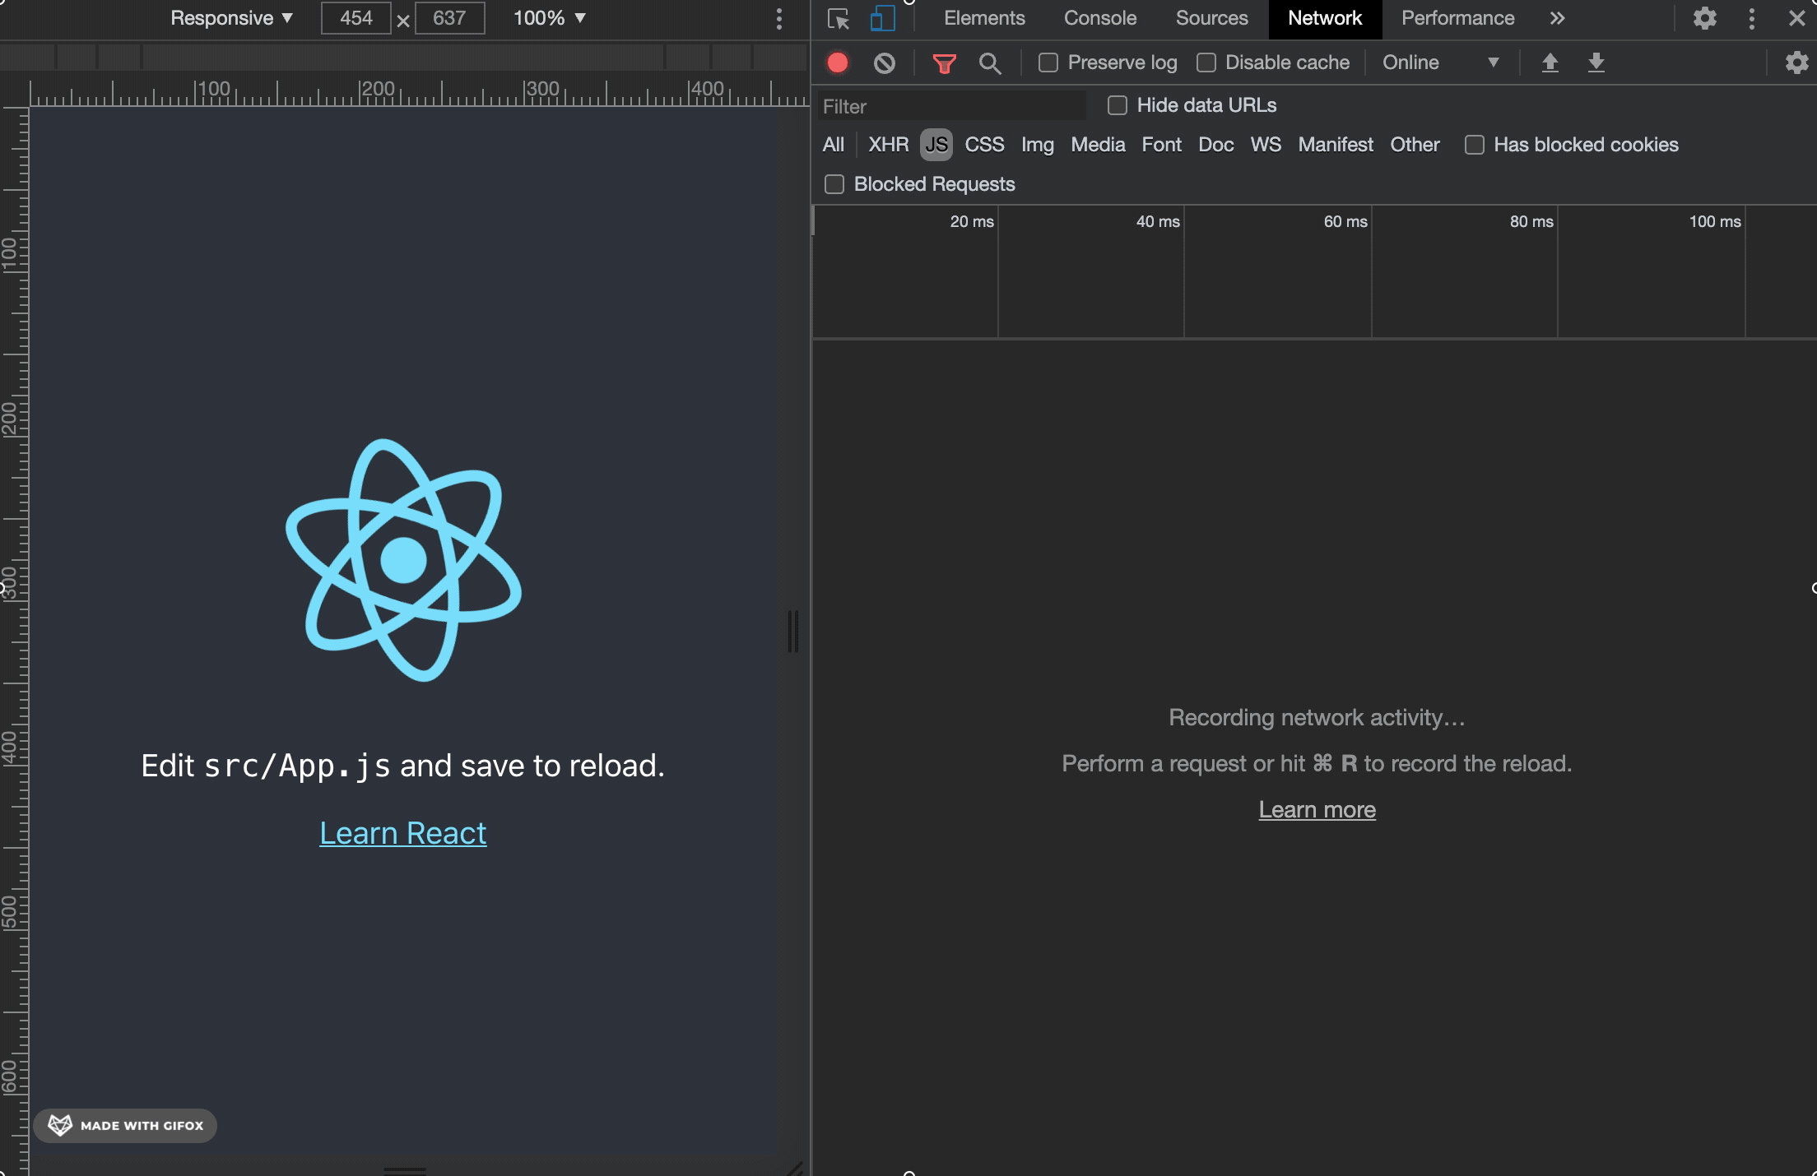Show more DevTools tabs chevron
Screen dimensions: 1817x1176
pos(1557,18)
